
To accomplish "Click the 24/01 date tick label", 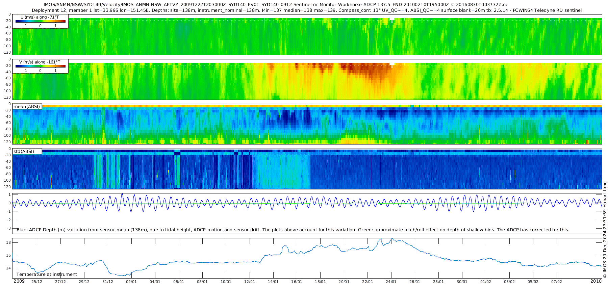I will (x=391, y=282).
